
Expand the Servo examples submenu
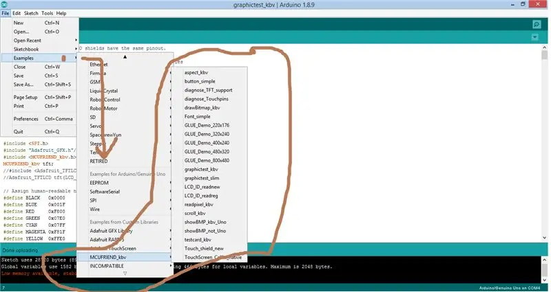(125, 126)
